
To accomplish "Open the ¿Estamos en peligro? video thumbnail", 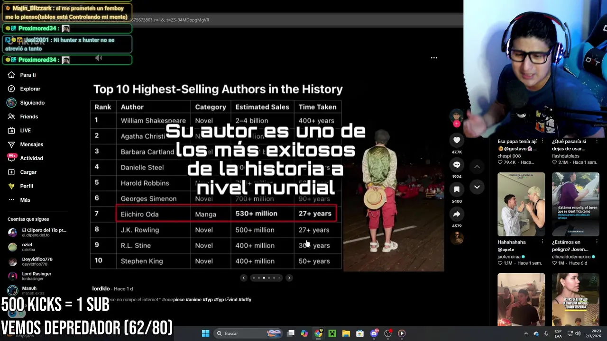I will tap(576, 204).
